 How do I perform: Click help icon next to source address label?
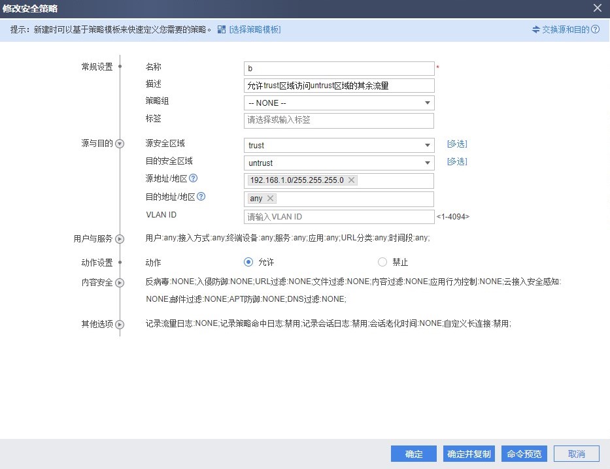(x=193, y=178)
